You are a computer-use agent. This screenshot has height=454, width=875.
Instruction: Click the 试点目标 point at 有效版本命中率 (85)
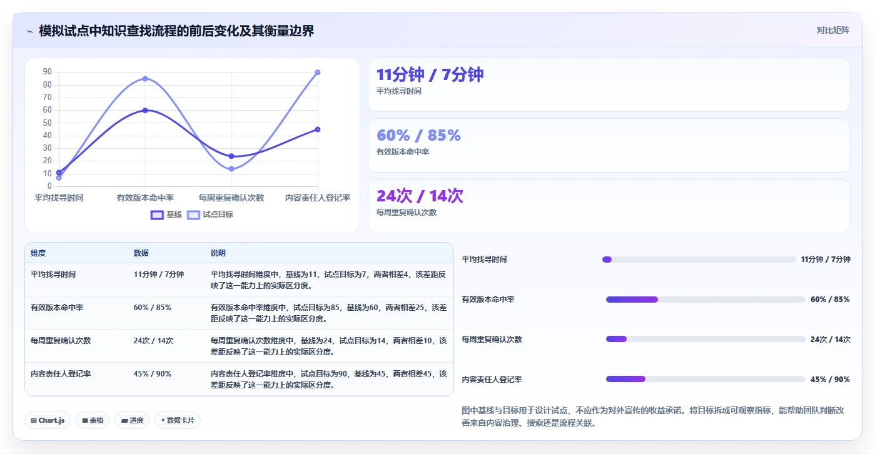[145, 79]
